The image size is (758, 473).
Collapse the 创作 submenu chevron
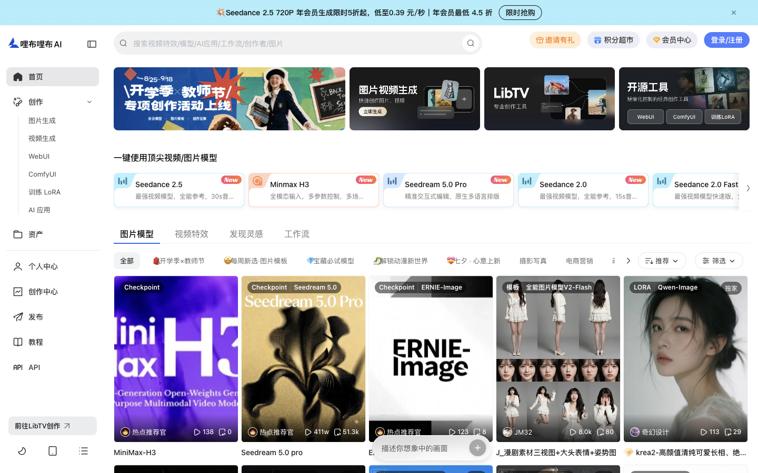[x=89, y=102]
